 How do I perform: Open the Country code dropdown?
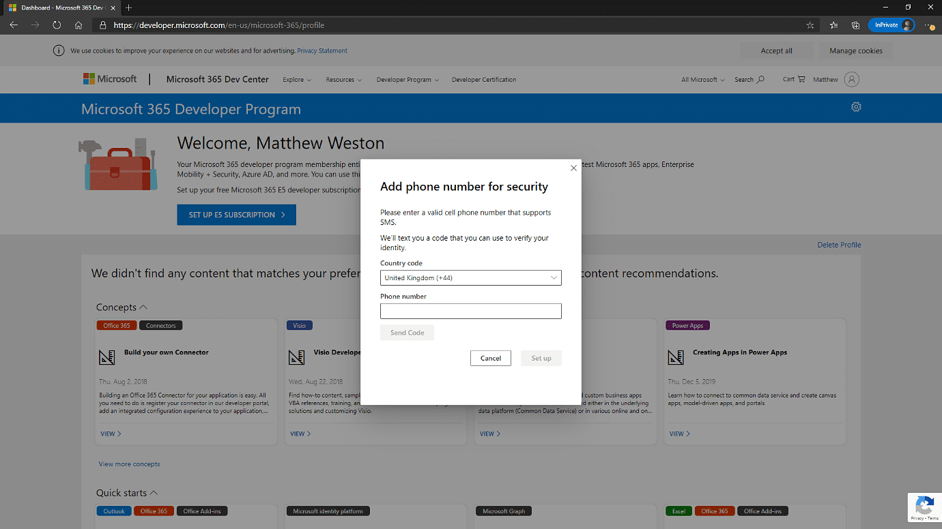click(471, 277)
